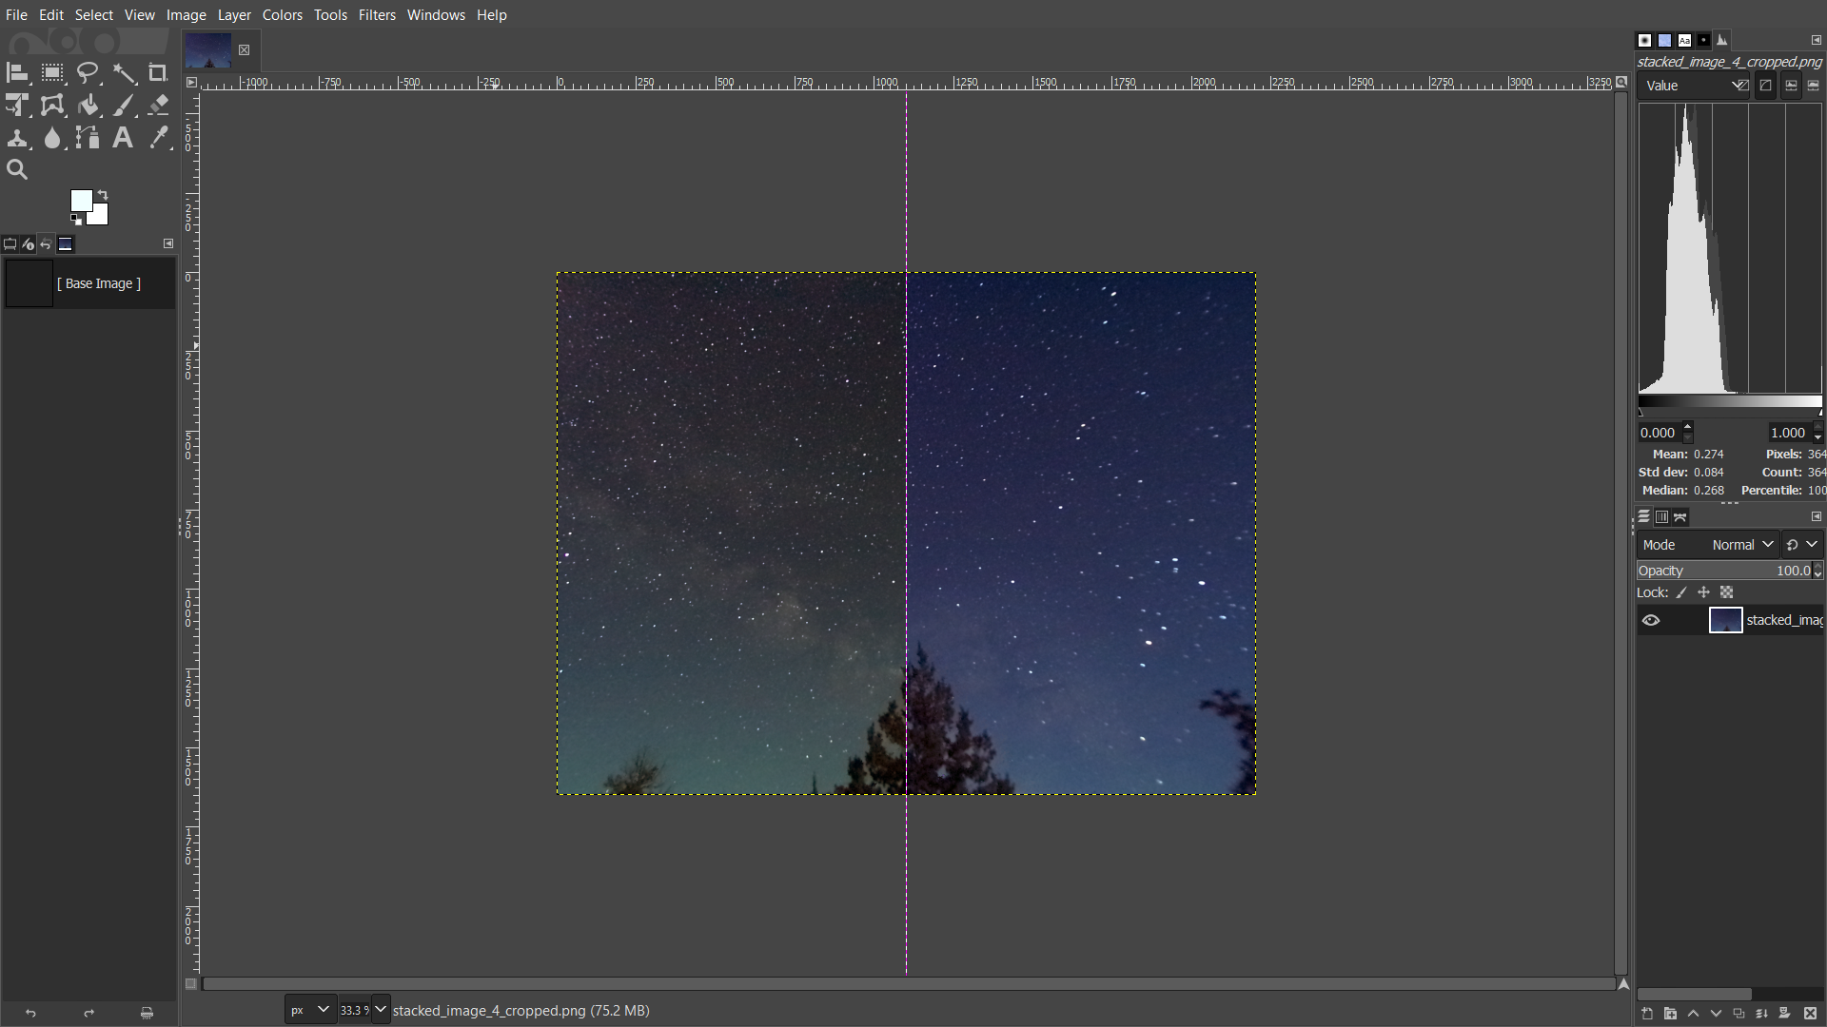The width and height of the screenshot is (1827, 1027).
Task: Select the Bucket Fill tool
Action: click(88, 106)
